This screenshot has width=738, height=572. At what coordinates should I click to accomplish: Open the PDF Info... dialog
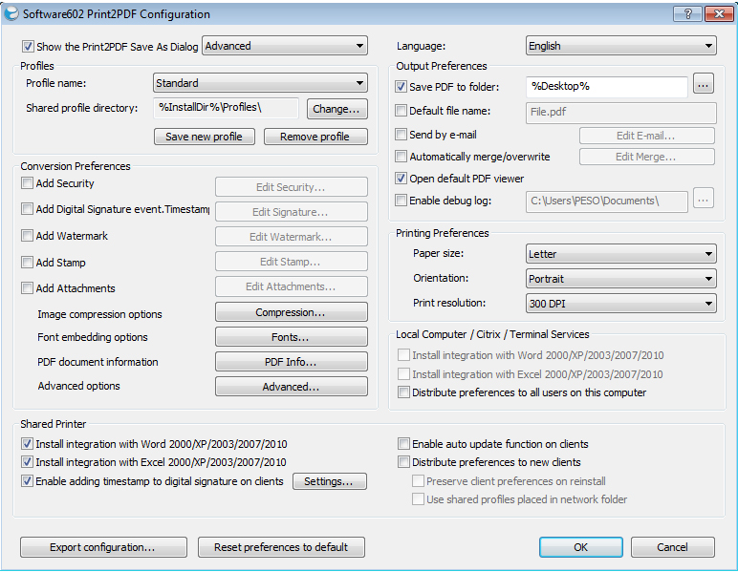pos(291,362)
